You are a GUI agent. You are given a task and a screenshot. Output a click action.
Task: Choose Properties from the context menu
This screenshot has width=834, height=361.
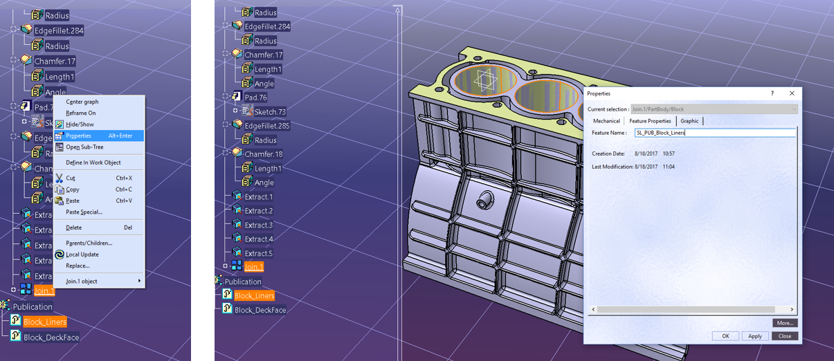tap(79, 136)
